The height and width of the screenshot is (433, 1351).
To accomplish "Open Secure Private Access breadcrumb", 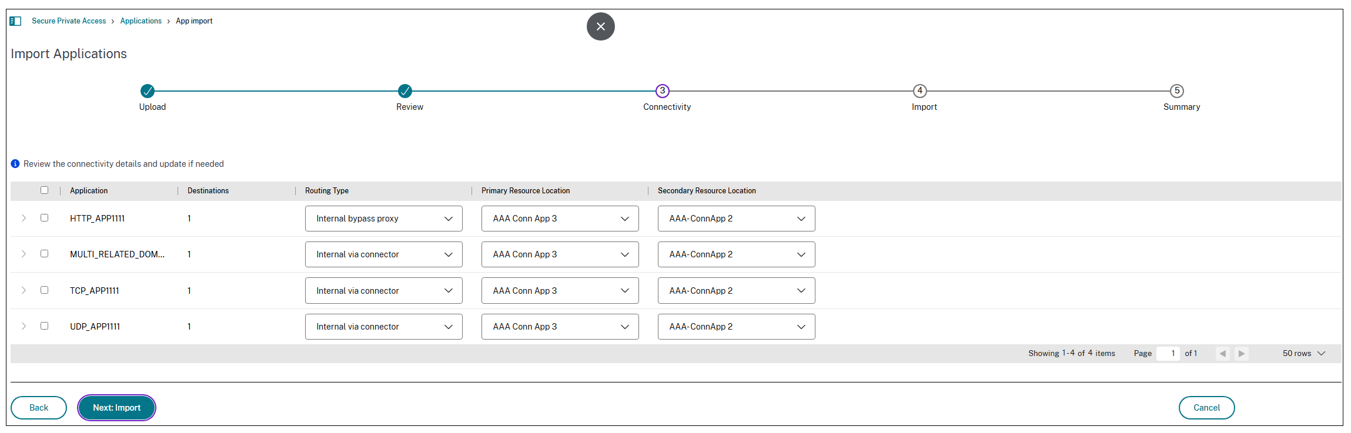I will 69,21.
